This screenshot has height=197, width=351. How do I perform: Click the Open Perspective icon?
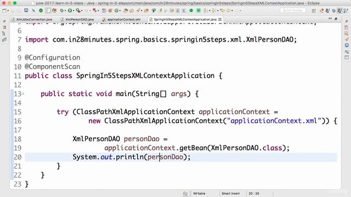click(x=314, y=11)
